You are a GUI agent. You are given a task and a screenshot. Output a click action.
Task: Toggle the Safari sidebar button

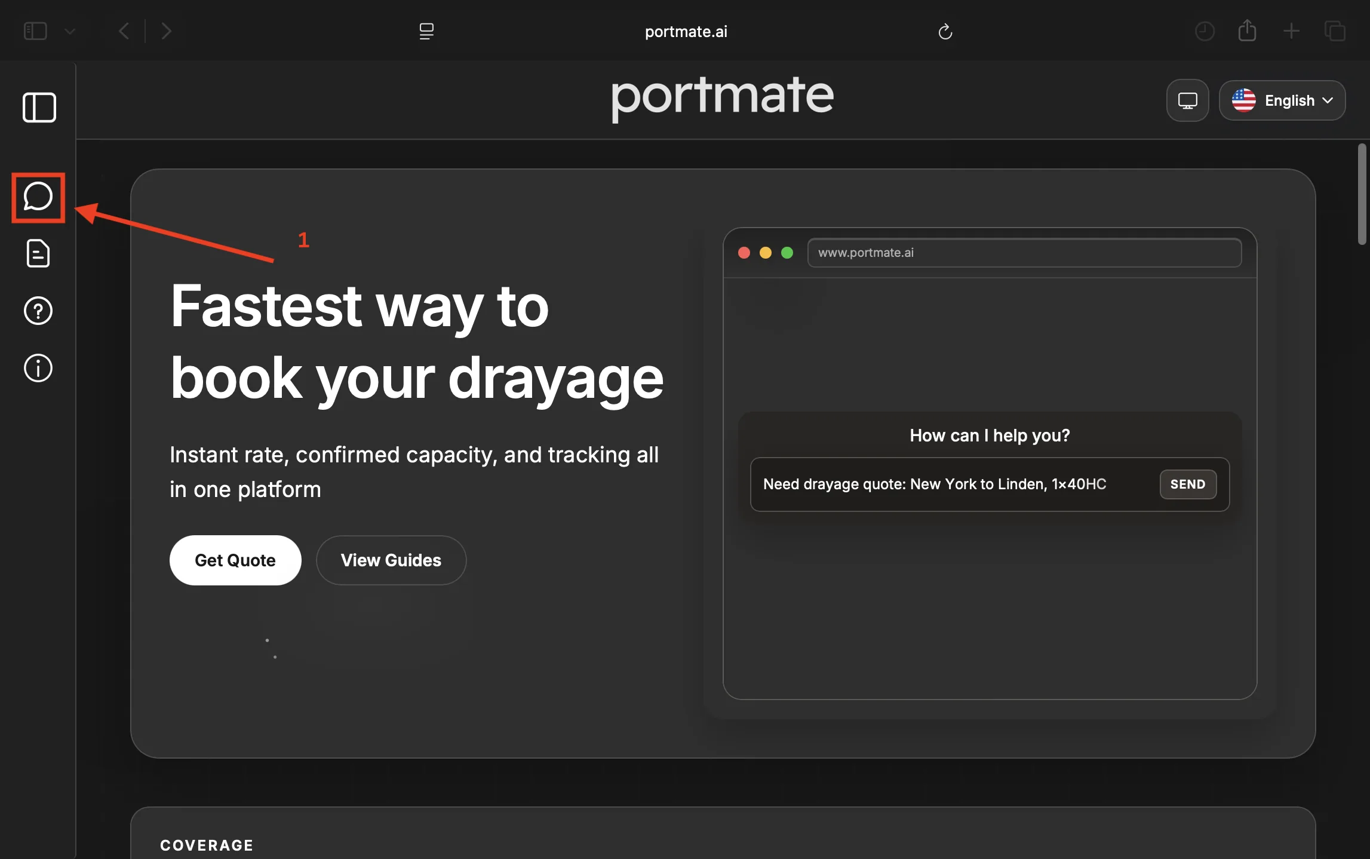[35, 31]
